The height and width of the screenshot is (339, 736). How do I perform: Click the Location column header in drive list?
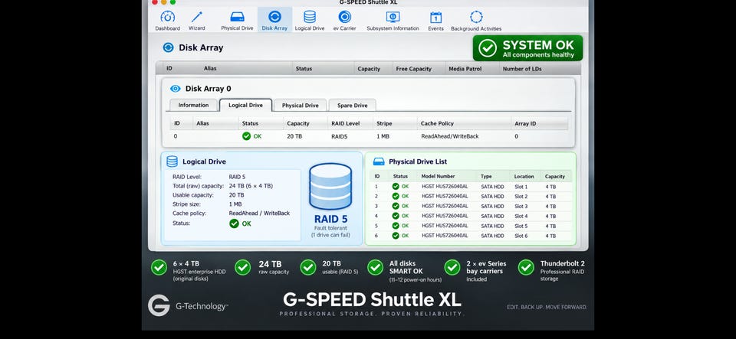coord(524,177)
